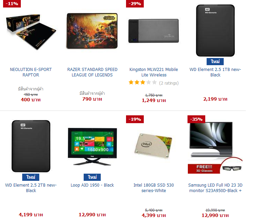Open NEOLUTION E-SPORT RAPTOR product link
Image resolution: width=264 pixels, height=218 pixels.
[31, 72]
